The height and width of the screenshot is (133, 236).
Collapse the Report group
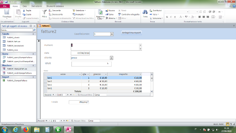33,77
